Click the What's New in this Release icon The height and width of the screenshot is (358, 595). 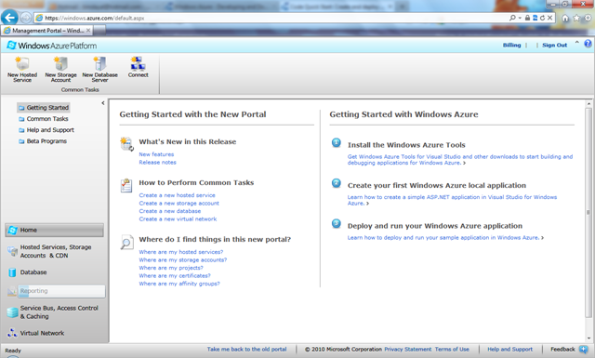(x=126, y=144)
